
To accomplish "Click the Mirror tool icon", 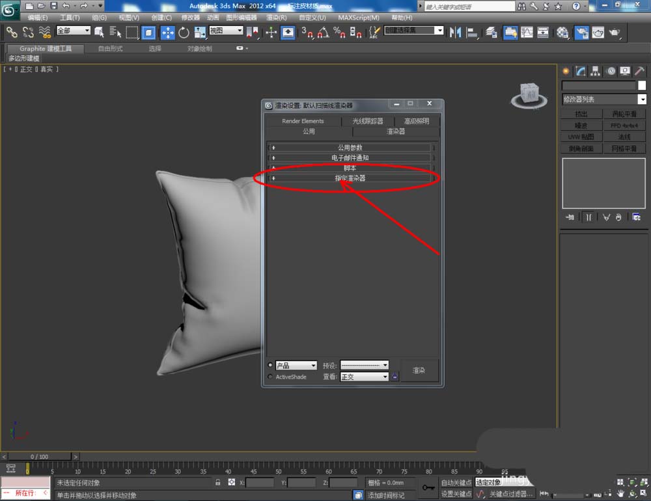I will pyautogui.click(x=456, y=33).
